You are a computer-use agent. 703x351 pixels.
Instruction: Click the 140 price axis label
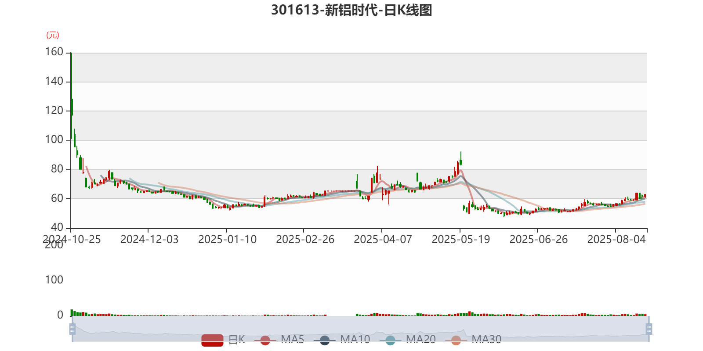coord(54,81)
